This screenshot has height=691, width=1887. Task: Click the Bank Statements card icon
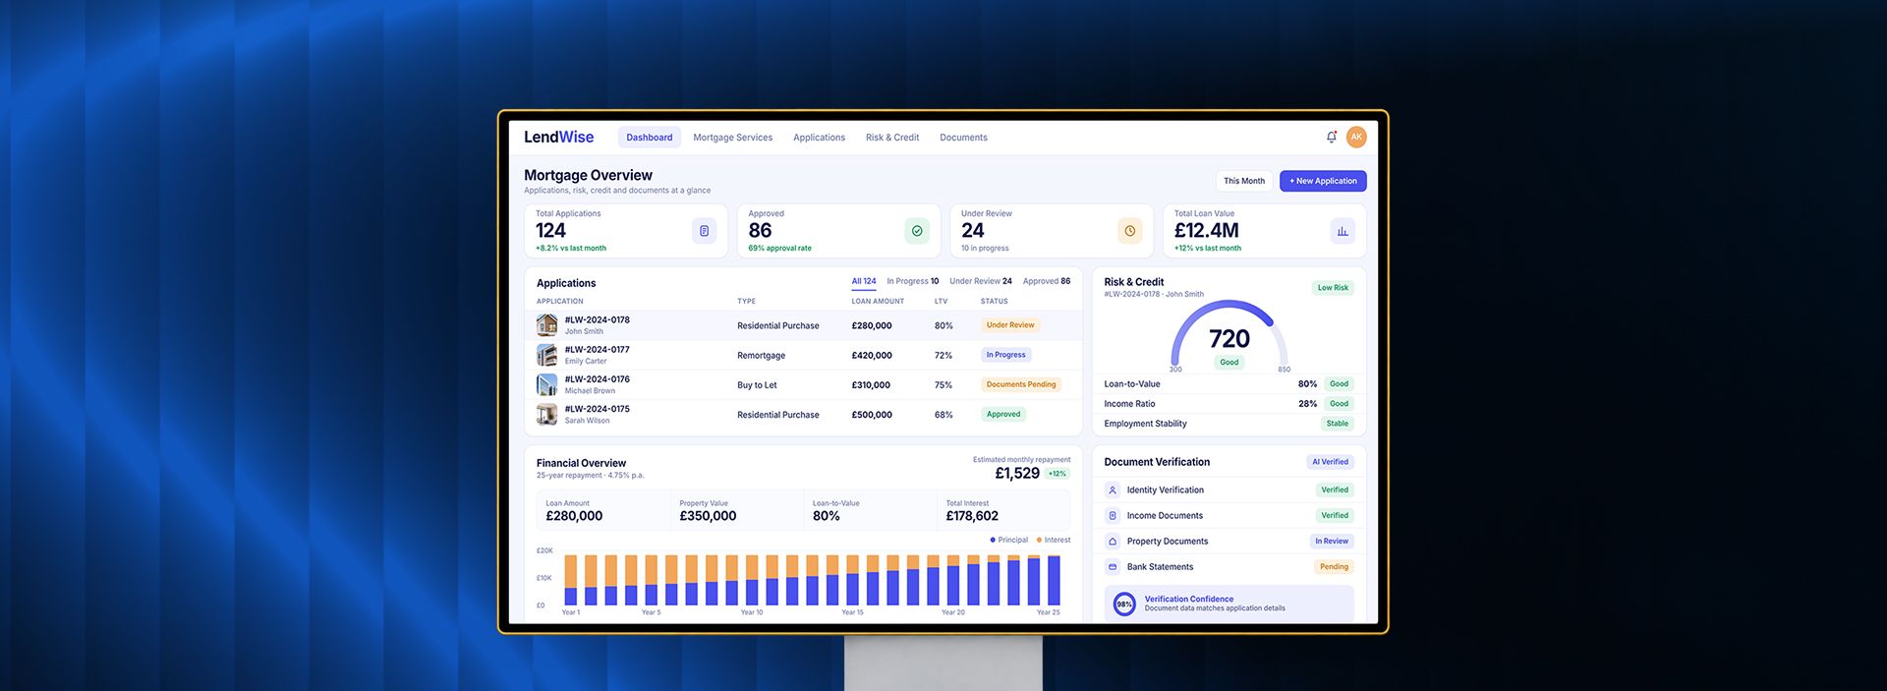[1113, 567]
